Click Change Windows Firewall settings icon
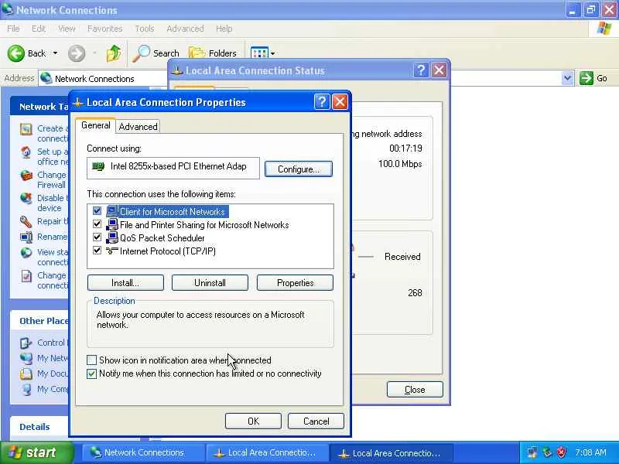Screen dimensions: 619x464 pos(26,176)
